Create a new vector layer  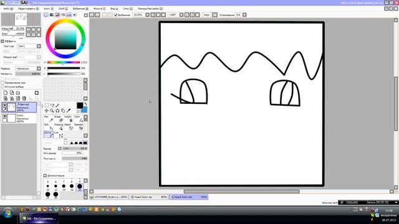[12, 93]
